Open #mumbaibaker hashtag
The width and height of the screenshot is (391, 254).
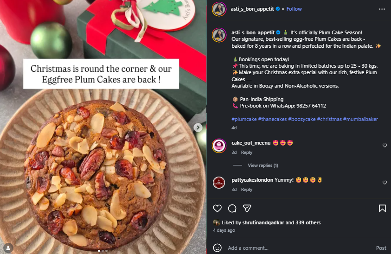point(360,119)
